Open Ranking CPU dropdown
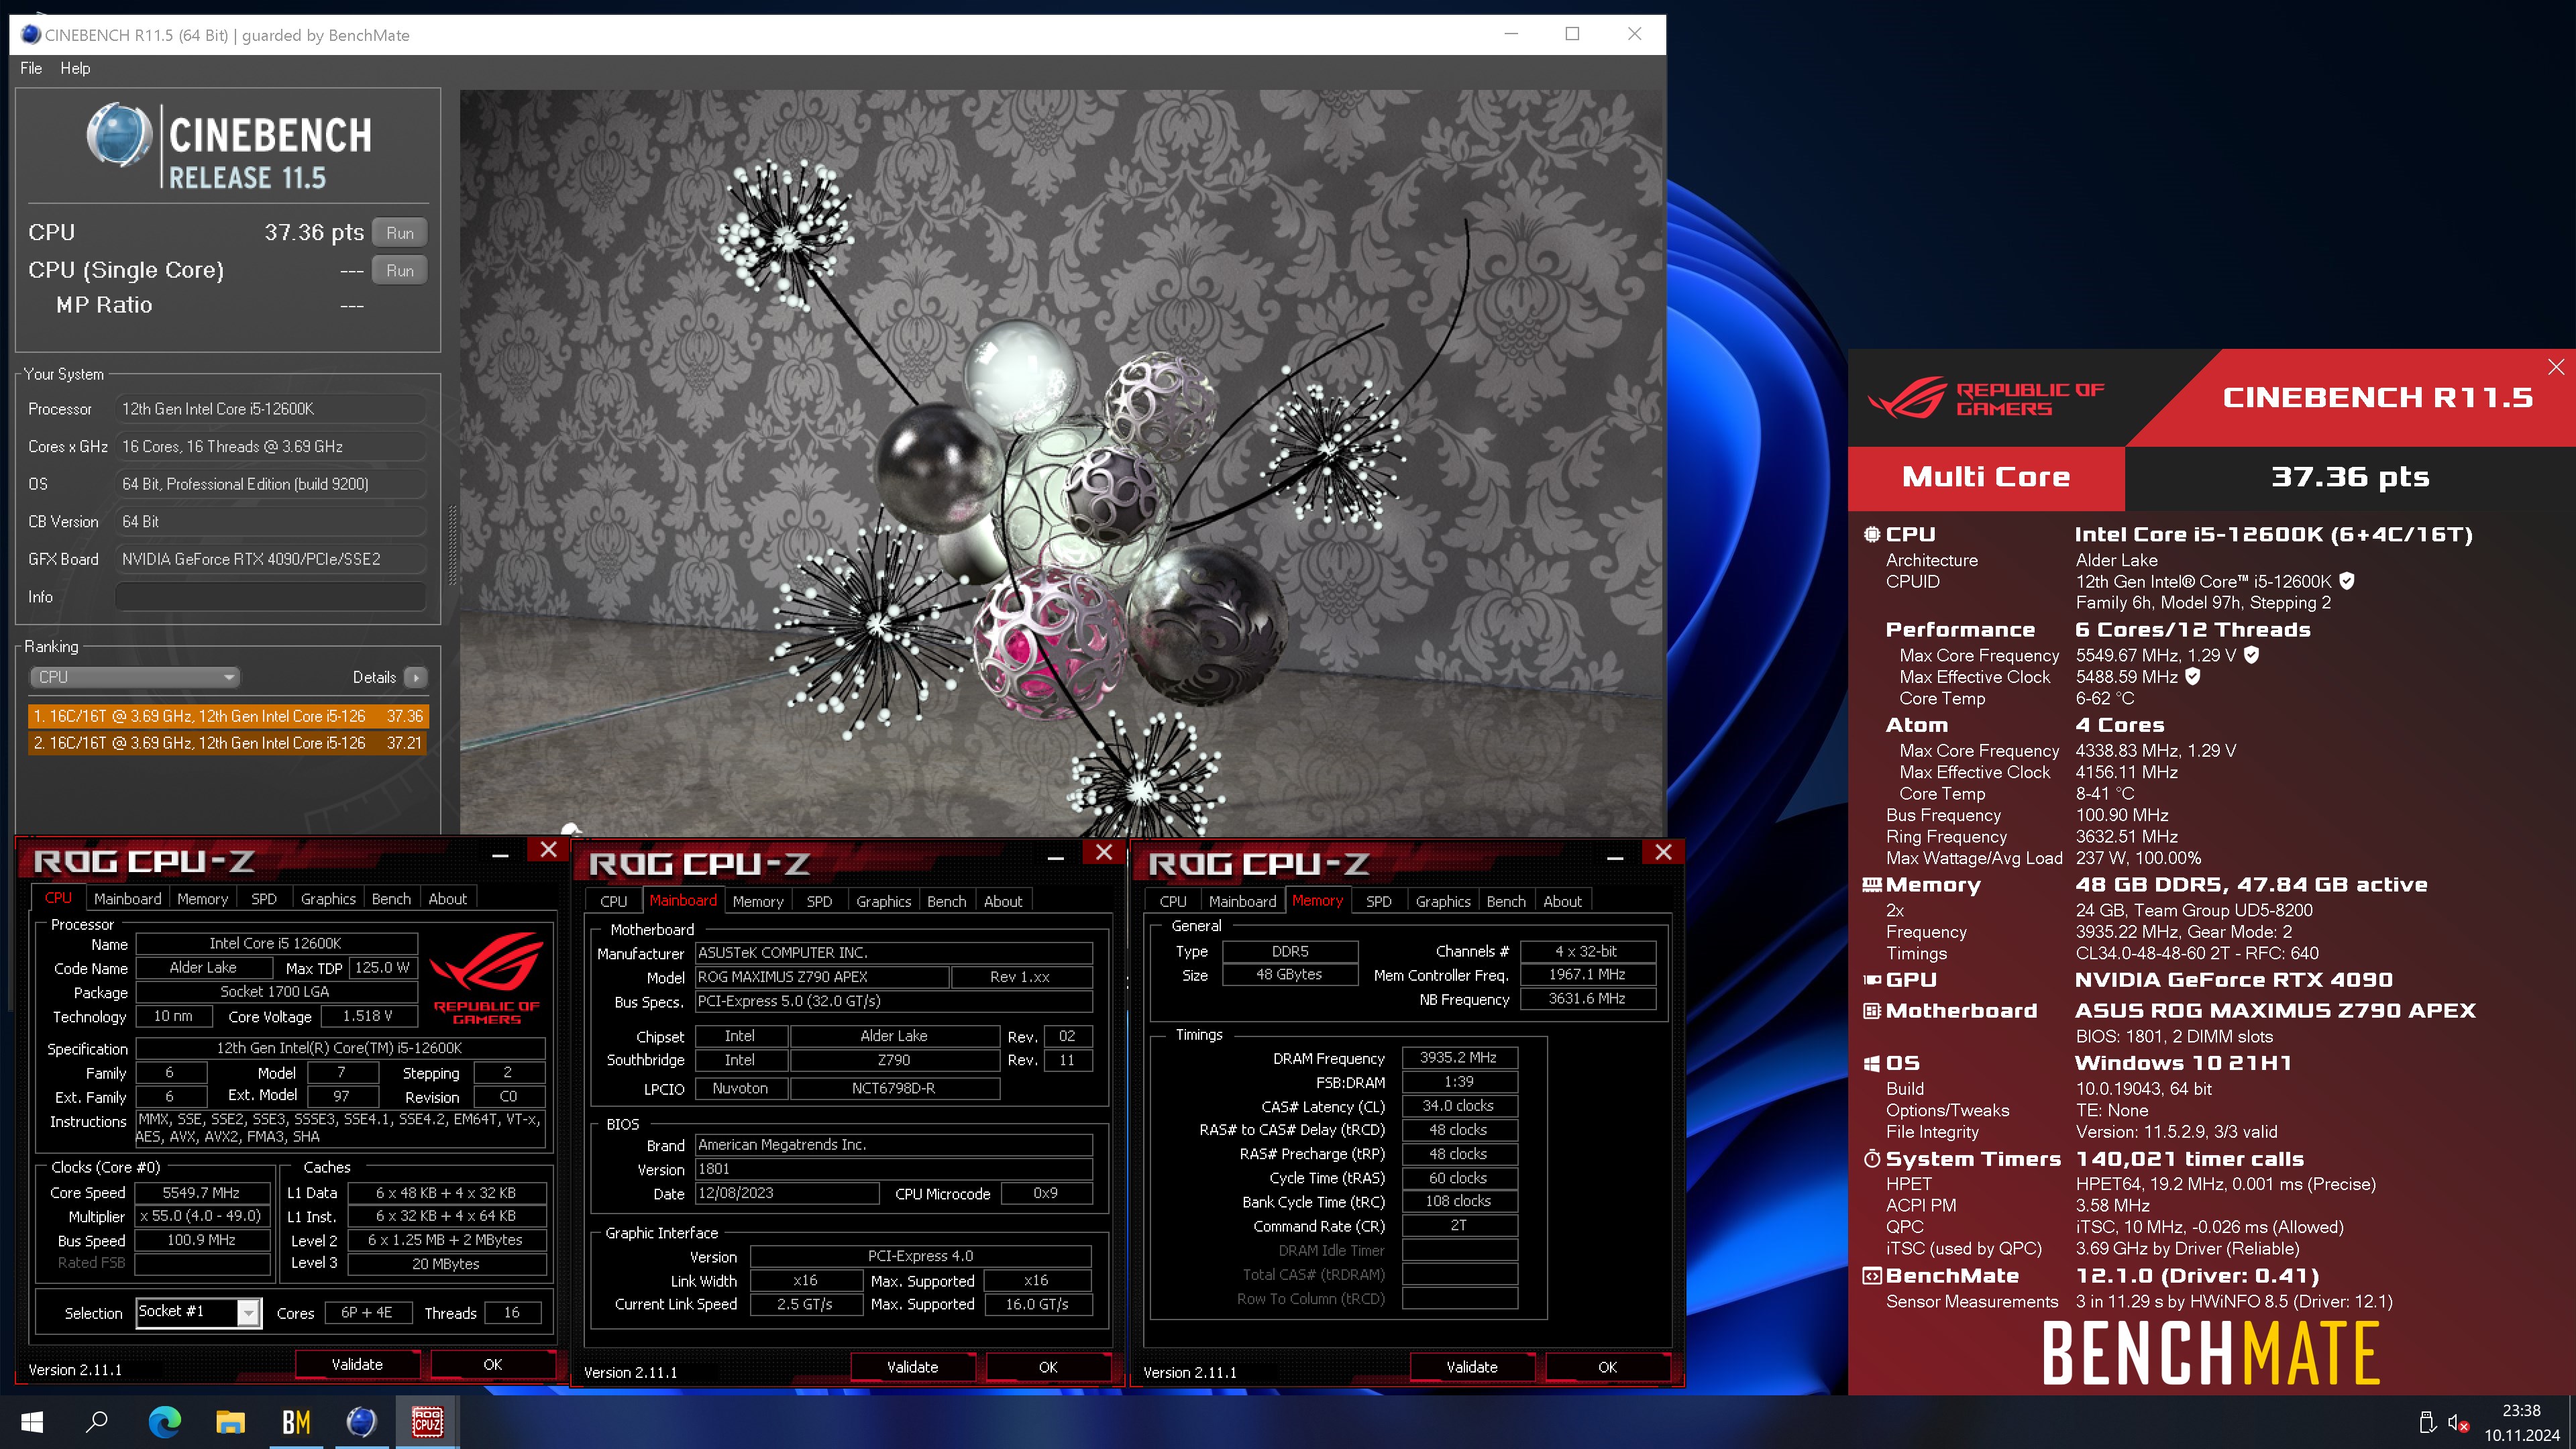 point(135,677)
